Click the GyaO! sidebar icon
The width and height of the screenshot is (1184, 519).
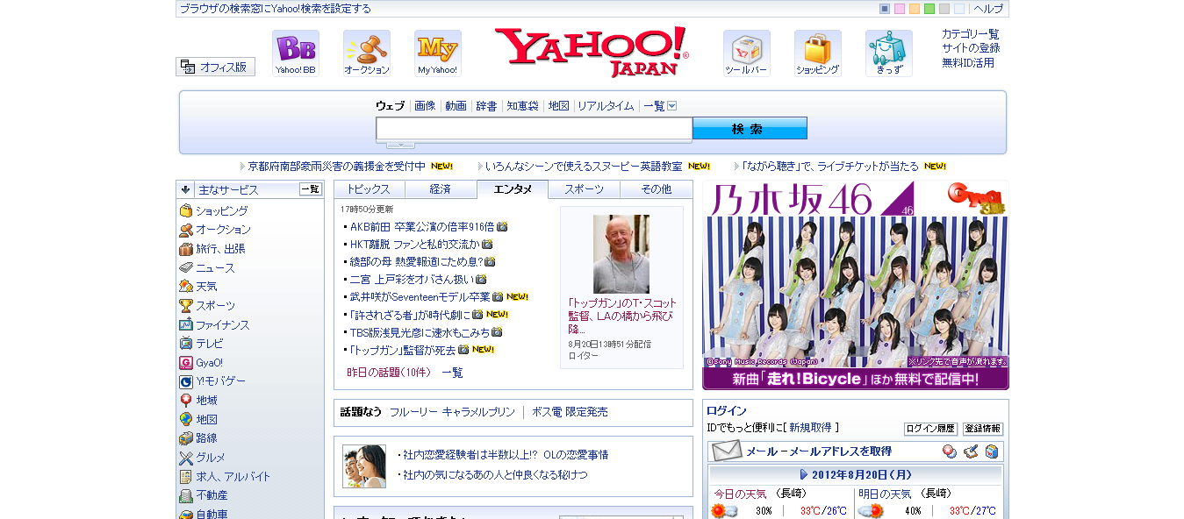click(x=186, y=363)
